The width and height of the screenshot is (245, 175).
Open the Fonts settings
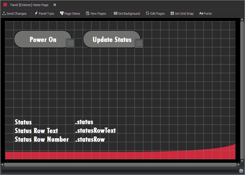click(205, 14)
